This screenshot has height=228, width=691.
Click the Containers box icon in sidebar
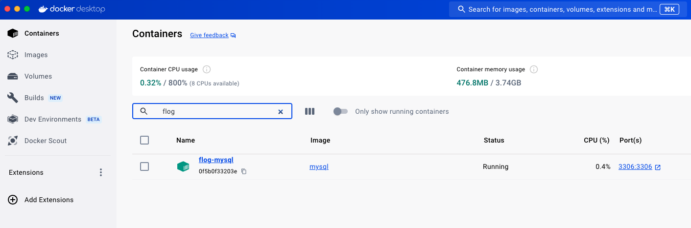pos(13,33)
